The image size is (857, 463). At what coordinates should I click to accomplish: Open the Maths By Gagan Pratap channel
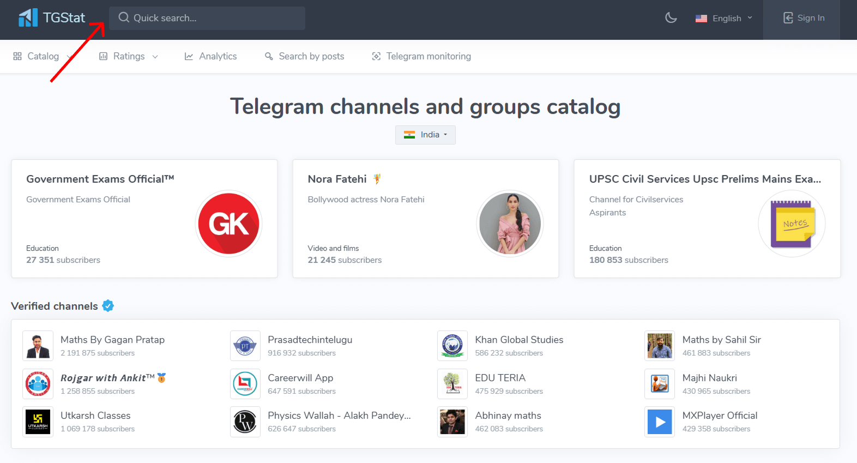112,340
